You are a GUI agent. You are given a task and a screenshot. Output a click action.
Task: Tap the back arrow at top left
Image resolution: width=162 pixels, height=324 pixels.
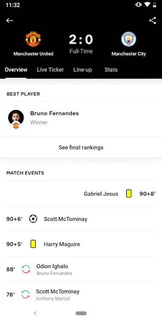pyautogui.click(x=10, y=21)
